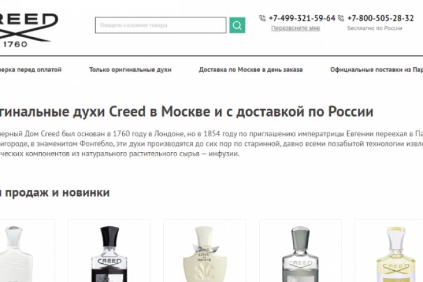This screenshot has height=282, width=423.
Task: Open the black Creed Aventus bottle product
Action: coord(109,251)
